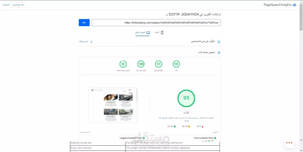Click the PageSpeed Insights title text

tap(278, 5)
